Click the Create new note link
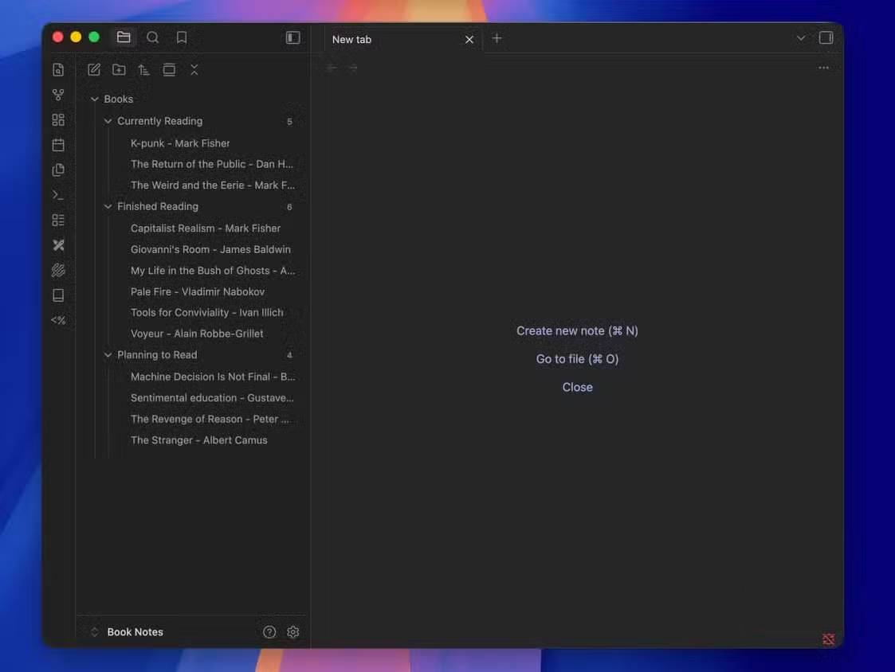895x672 pixels. pyautogui.click(x=577, y=330)
